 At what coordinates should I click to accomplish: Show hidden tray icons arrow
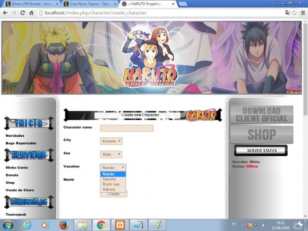point(242,225)
